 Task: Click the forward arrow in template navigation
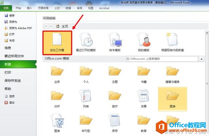[51, 26]
